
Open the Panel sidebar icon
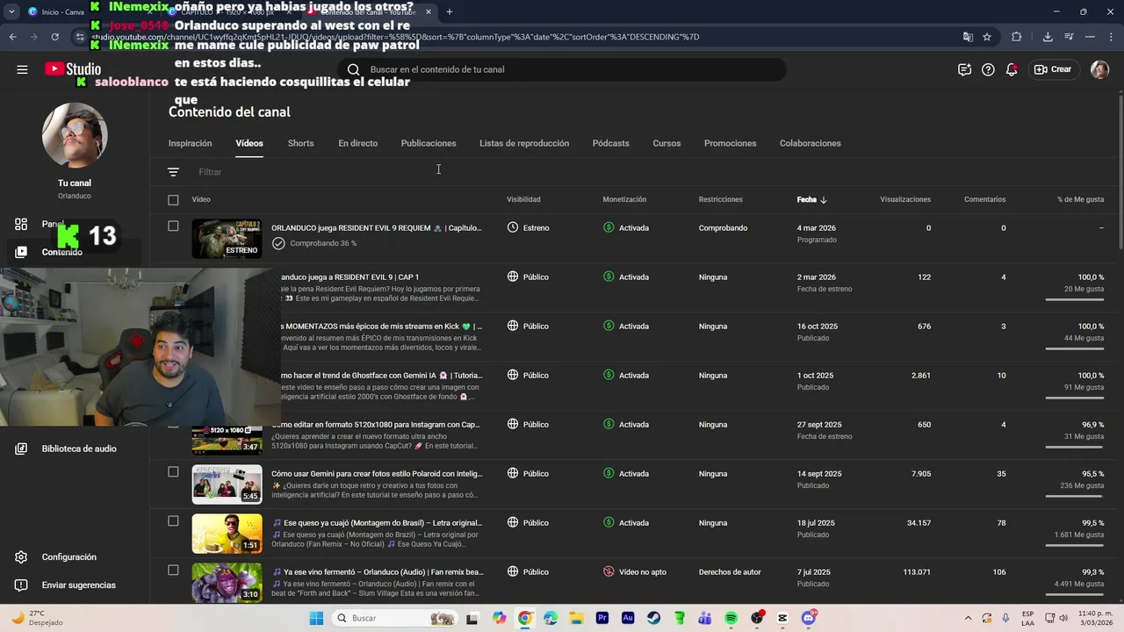[21, 224]
